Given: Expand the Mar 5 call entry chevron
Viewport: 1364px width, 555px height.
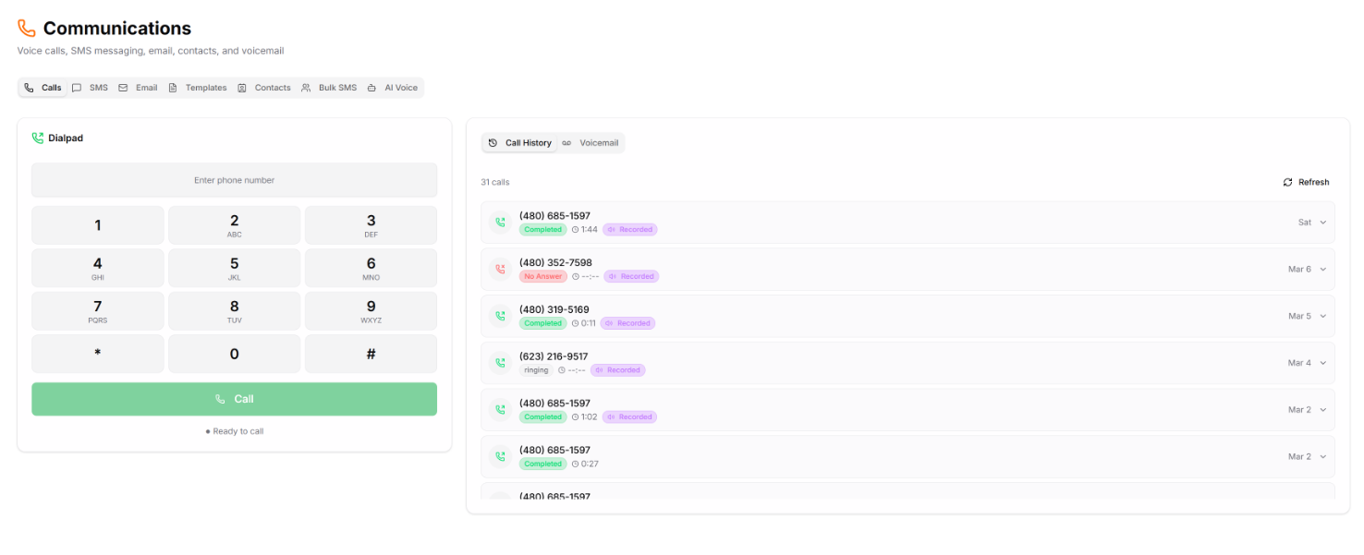Looking at the screenshot, I should (1322, 316).
